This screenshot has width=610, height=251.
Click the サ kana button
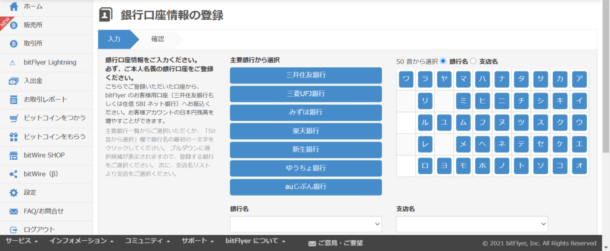coord(540,79)
